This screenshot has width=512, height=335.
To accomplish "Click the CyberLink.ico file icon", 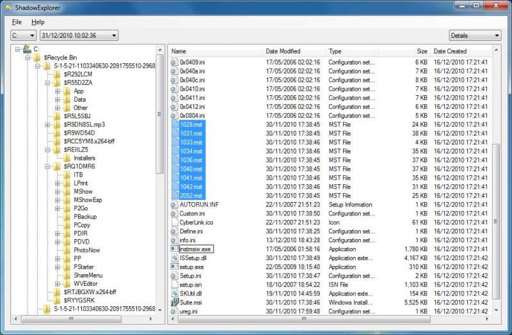I will (175, 222).
